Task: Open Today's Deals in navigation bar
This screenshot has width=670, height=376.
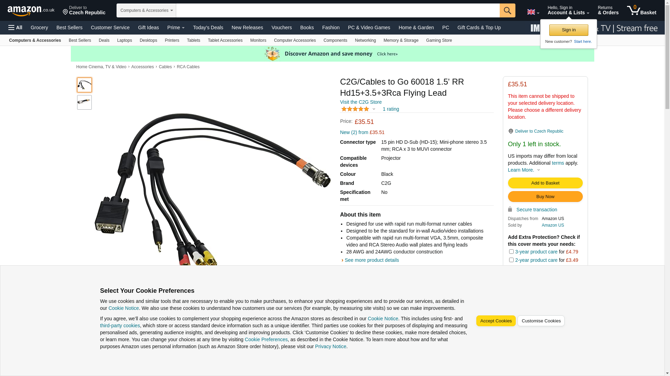Action: click(208, 28)
